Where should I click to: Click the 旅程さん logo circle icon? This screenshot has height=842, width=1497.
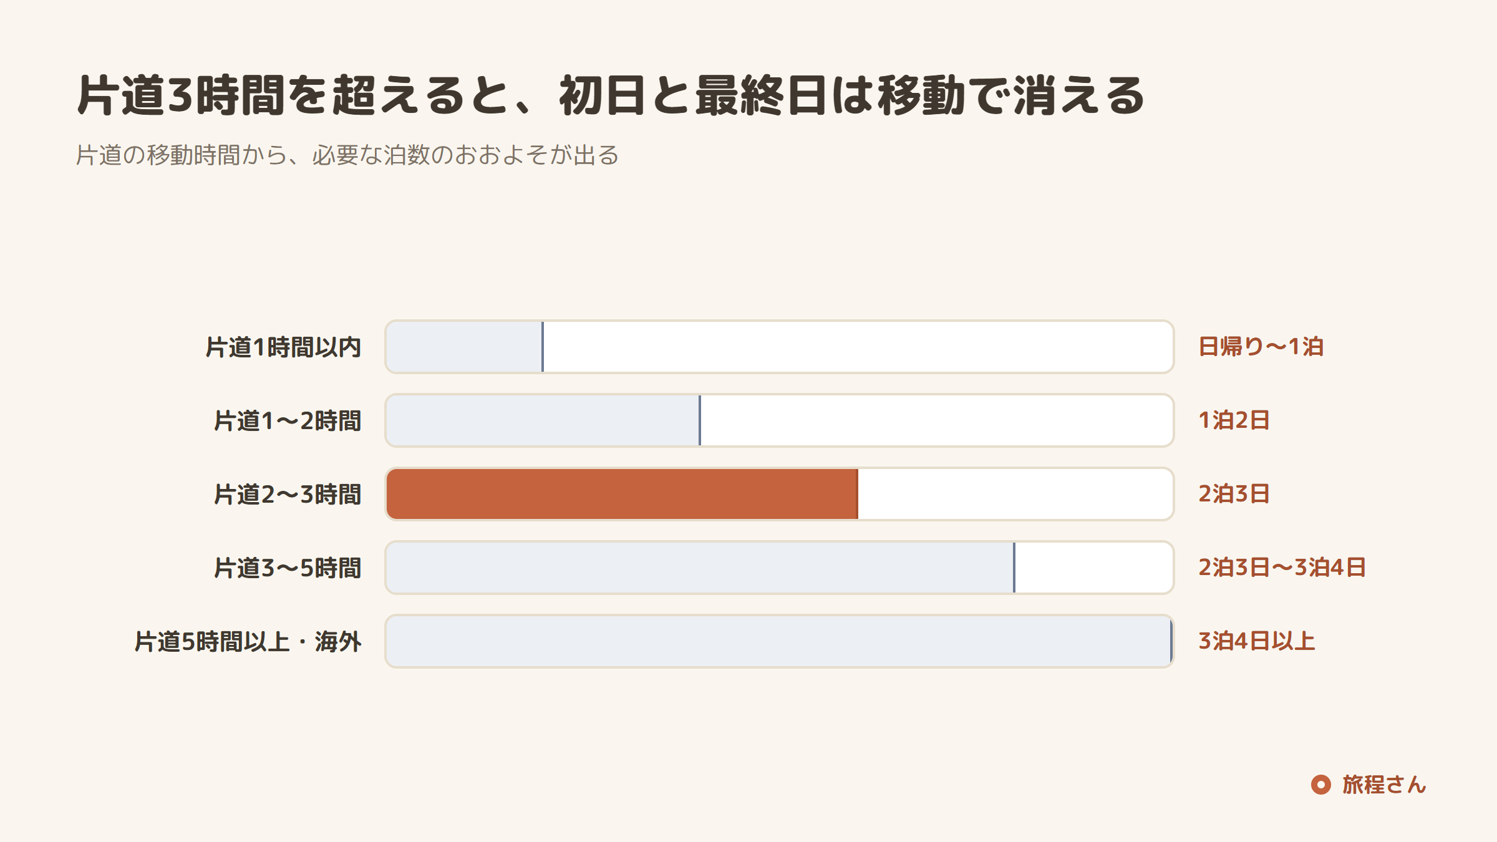(x=1320, y=785)
